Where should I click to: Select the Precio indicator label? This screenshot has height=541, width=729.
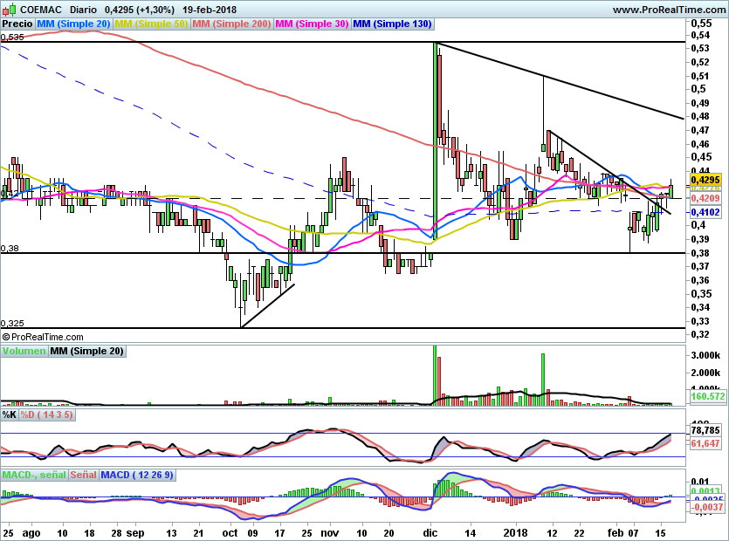17,24
